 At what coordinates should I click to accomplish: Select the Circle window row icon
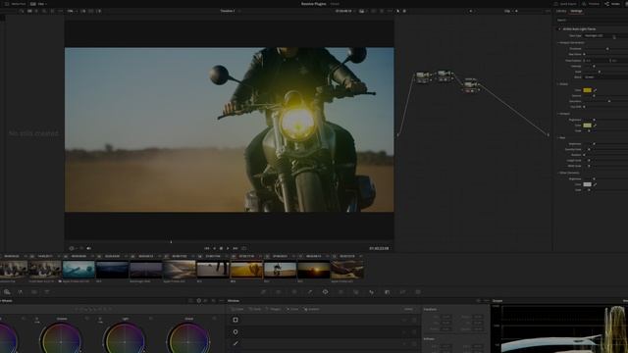[235, 331]
